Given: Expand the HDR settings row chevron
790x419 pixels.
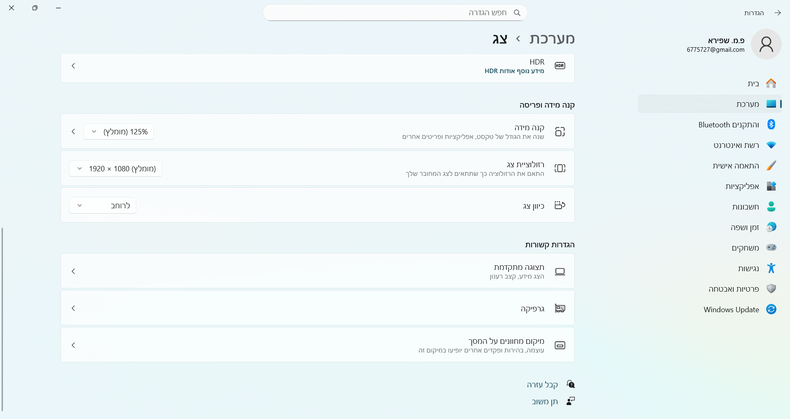Looking at the screenshot, I should (x=73, y=66).
